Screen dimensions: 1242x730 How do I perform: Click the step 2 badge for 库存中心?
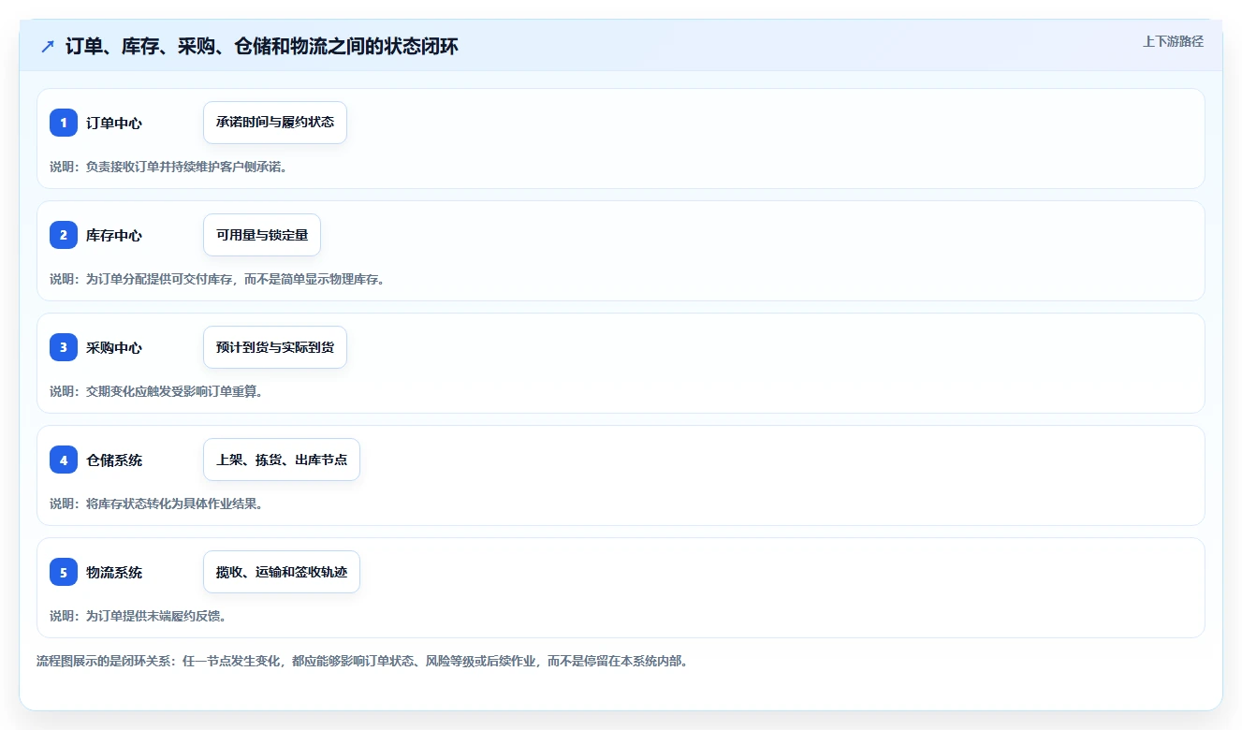pyautogui.click(x=64, y=235)
